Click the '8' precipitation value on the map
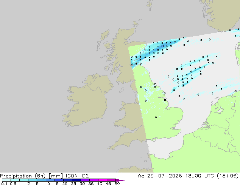The width and height of the screenshot is (240, 185). [158, 49]
